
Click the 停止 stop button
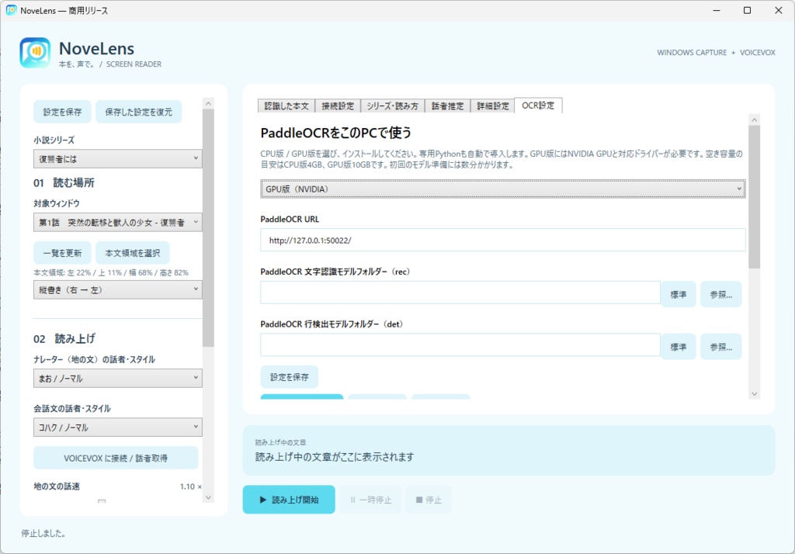(429, 500)
